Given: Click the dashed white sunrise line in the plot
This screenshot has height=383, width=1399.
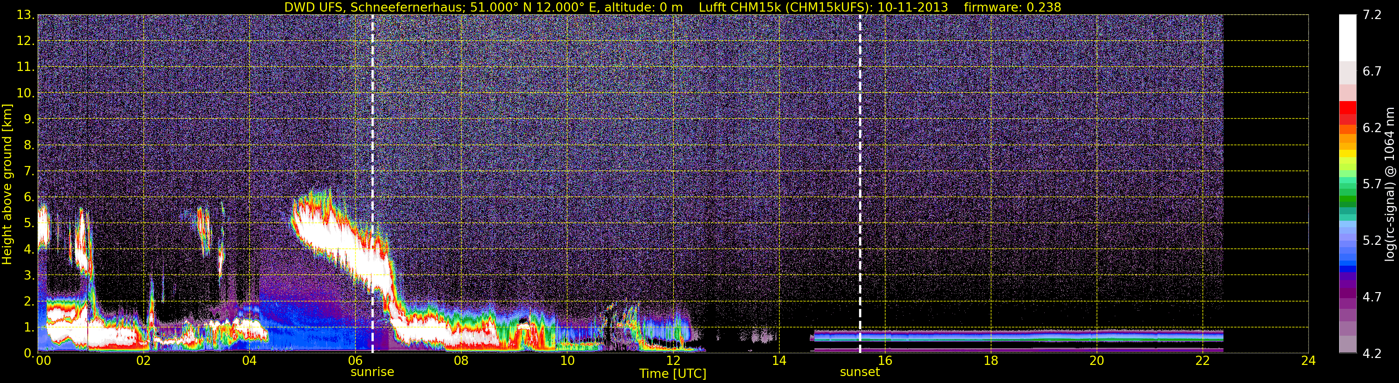Looking at the screenshot, I should point(372,183).
